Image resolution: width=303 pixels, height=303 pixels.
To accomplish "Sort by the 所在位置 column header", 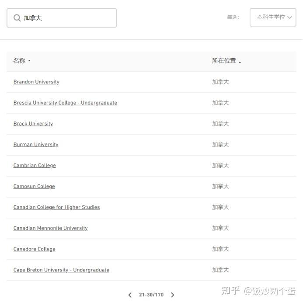I will point(226,61).
